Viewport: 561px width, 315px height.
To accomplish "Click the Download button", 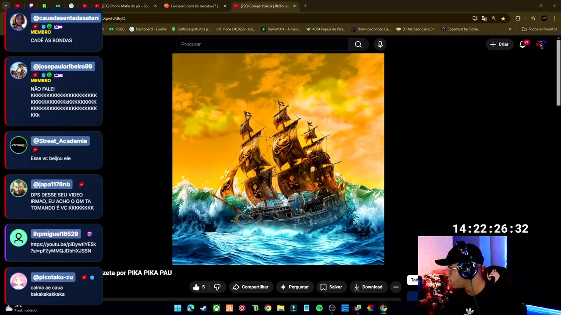I will [368, 287].
